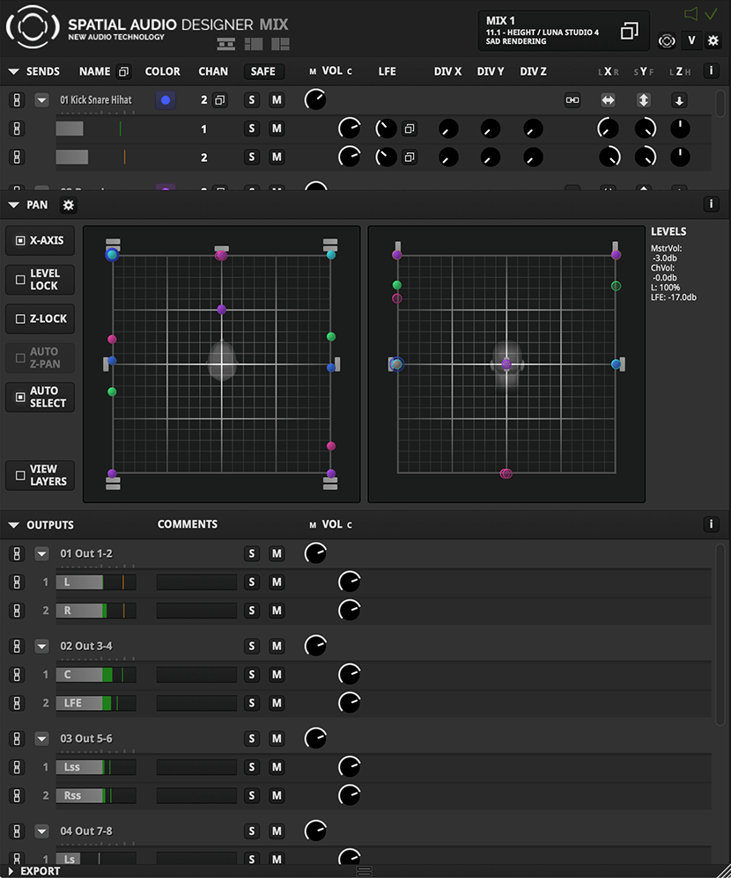Screen dimensions: 731x878
Task: Click the vertical Y-link arrows icon
Action: [644, 99]
